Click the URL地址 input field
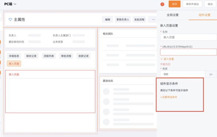 pos(188,52)
